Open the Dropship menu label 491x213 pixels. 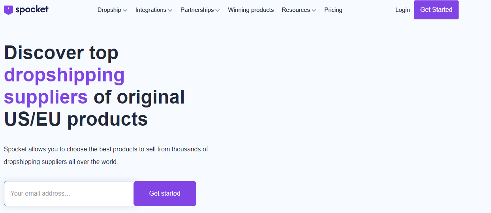point(109,10)
